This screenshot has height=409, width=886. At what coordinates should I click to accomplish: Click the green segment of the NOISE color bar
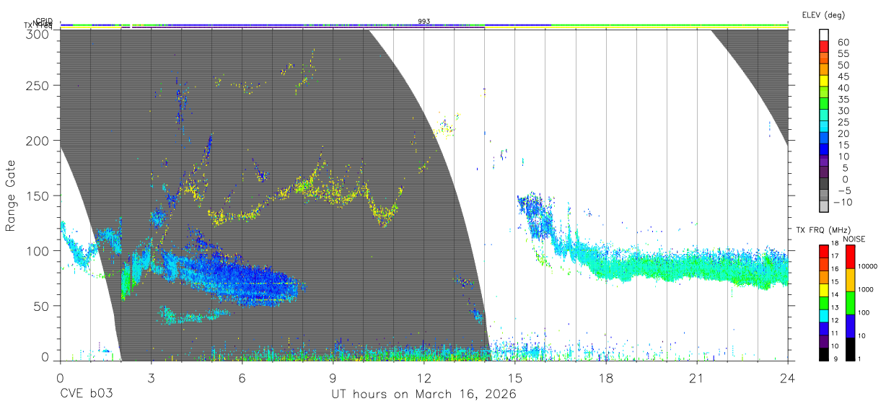coord(850,302)
